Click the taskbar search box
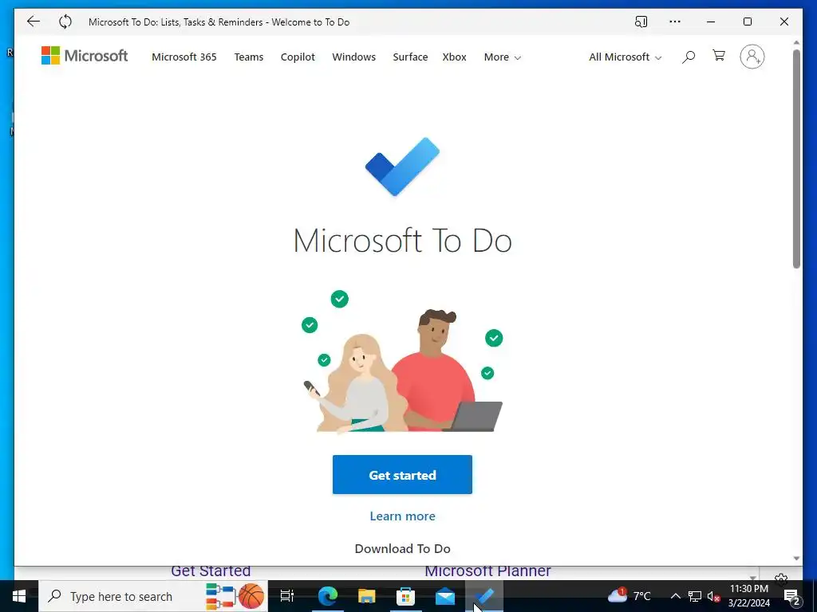This screenshot has height=612, width=817. click(x=153, y=596)
